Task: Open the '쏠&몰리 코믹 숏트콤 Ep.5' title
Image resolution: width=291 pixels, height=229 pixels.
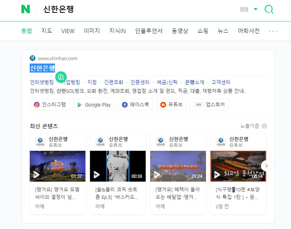Action: [117, 193]
